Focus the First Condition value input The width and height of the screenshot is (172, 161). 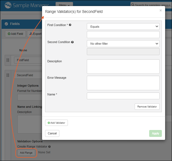[x=123, y=35]
